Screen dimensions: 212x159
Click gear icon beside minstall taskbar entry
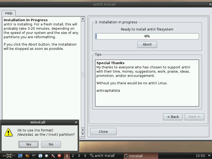pyautogui.click(x=126, y=156)
